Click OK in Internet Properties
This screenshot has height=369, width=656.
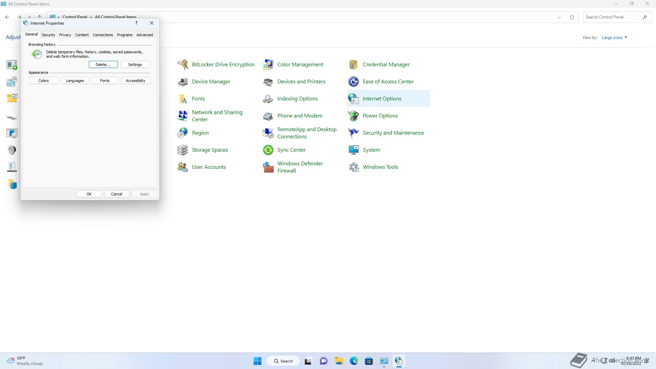(x=89, y=194)
